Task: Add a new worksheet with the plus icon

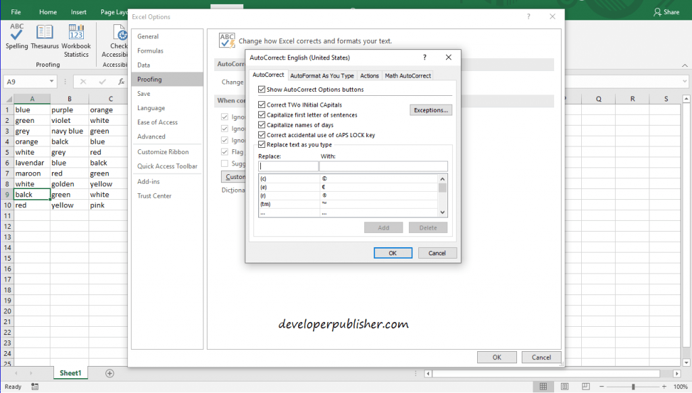Action: point(108,372)
